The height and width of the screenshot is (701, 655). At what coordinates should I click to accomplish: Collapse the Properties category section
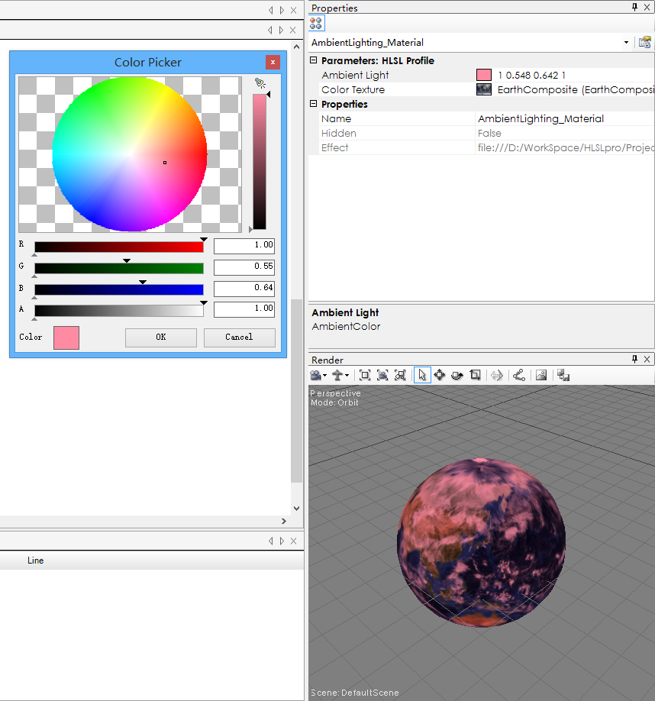pyautogui.click(x=314, y=104)
